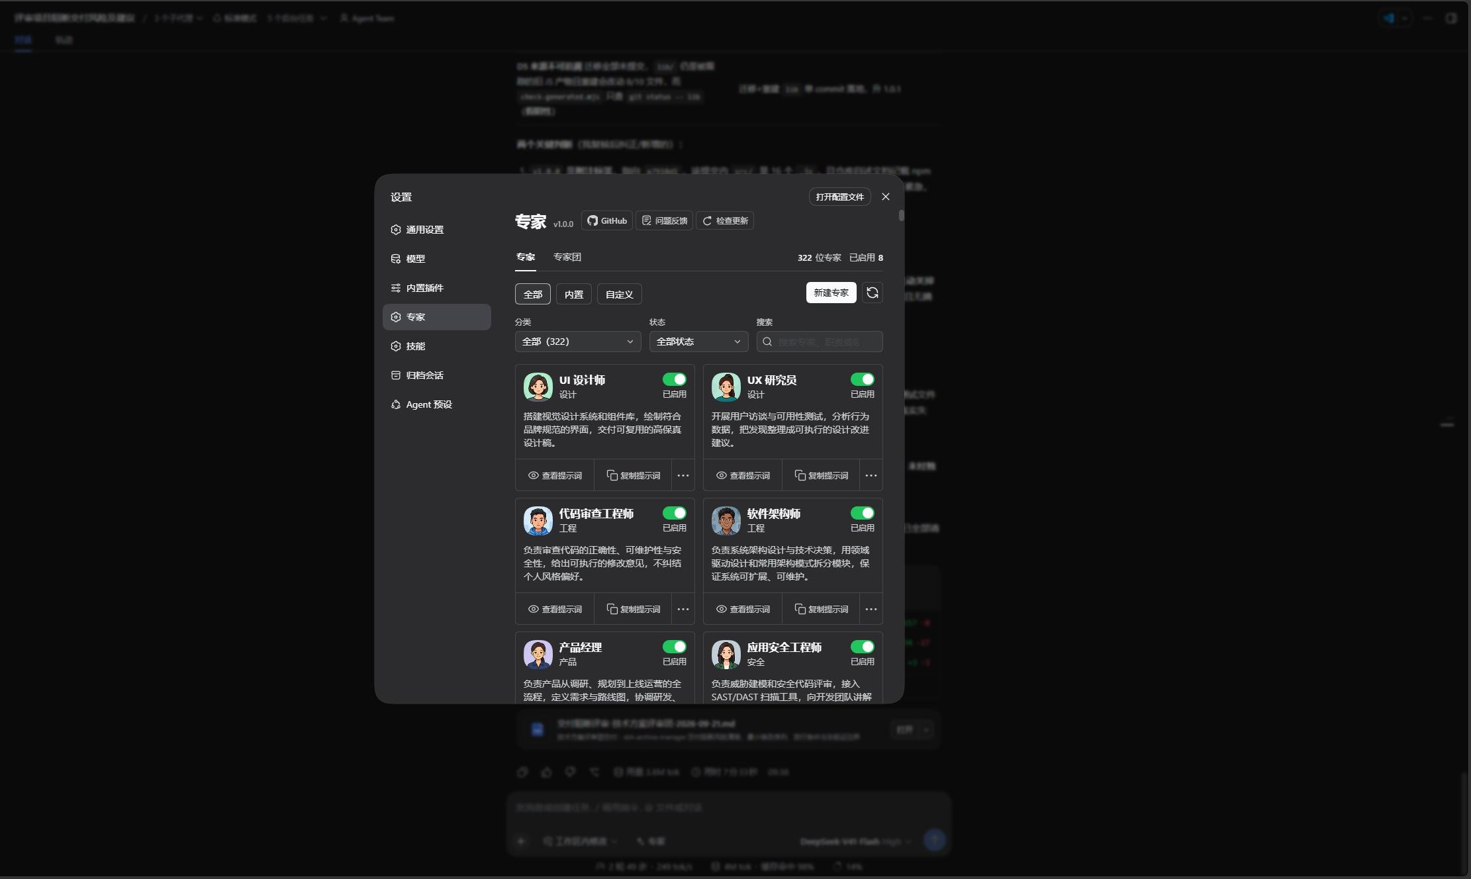1471x879 pixels.
Task: Open more options for UX 研究员 card
Action: tap(871, 475)
